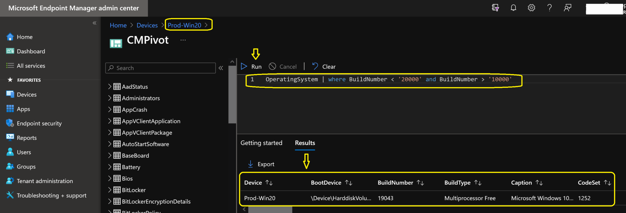
Task: Collapse the left navigation sidebar
Action: click(94, 23)
